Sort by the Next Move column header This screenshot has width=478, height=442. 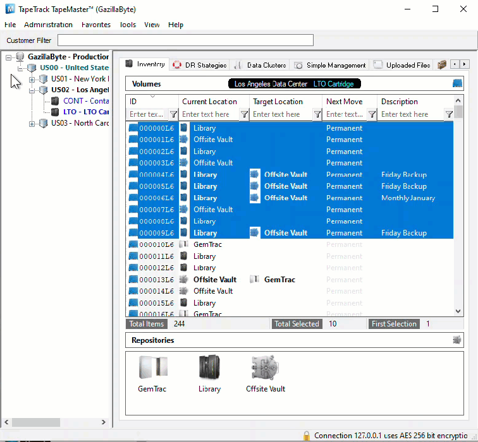click(350, 102)
